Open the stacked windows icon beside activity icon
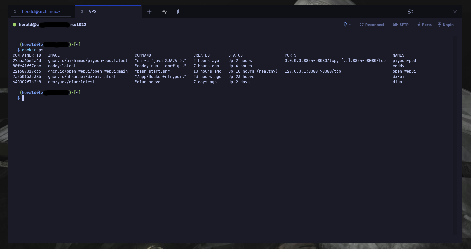The height and width of the screenshot is (249, 471). (x=180, y=12)
